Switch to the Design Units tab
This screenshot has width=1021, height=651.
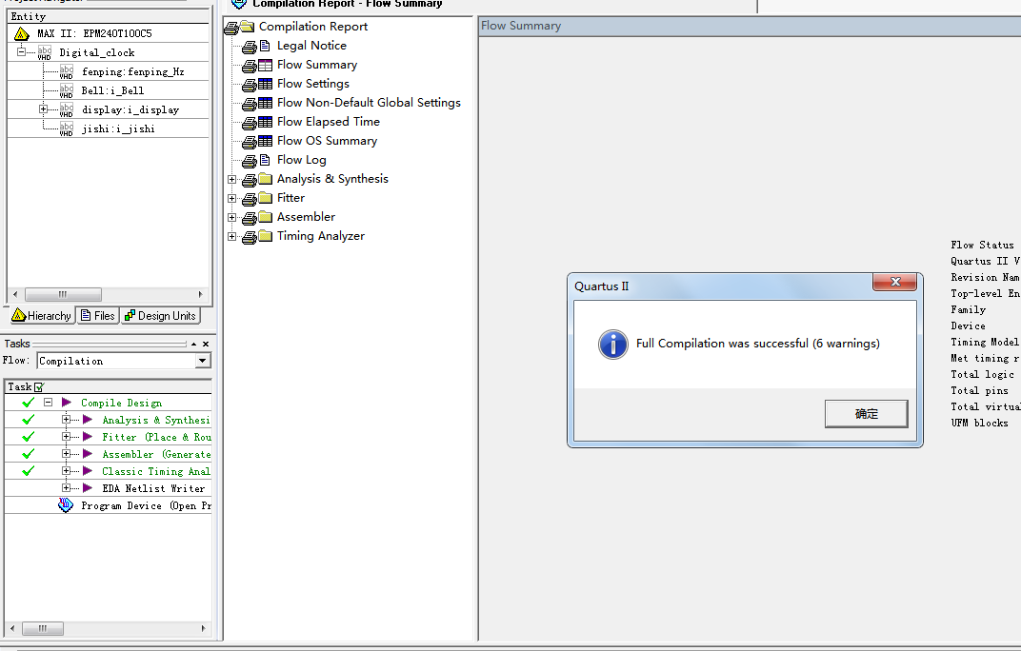coord(160,316)
